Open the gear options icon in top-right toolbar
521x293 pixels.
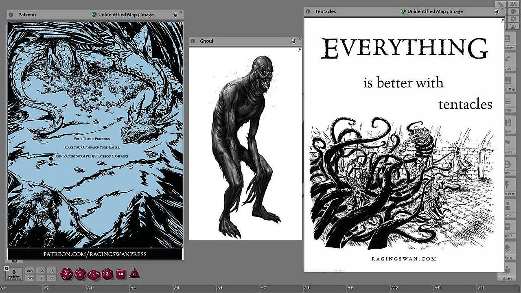514,18
